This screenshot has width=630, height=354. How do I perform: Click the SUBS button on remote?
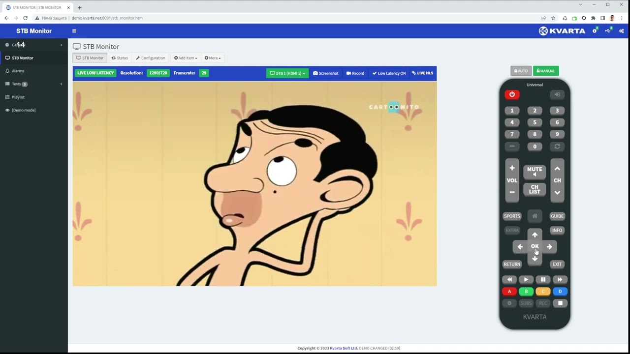point(526,303)
